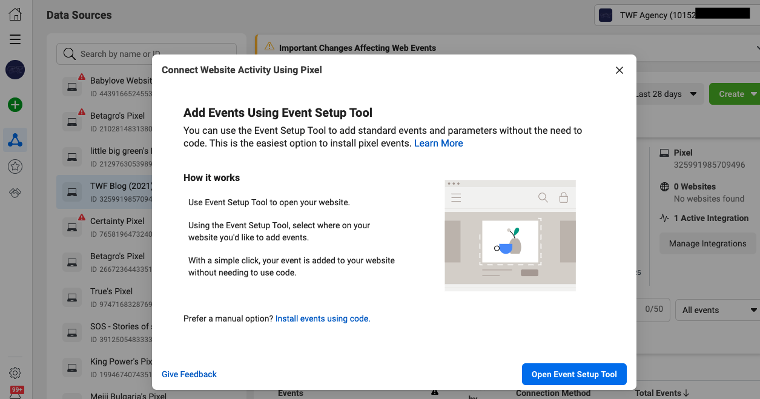Click the Learn More link
Screen dimensions: 760x399
(438, 143)
